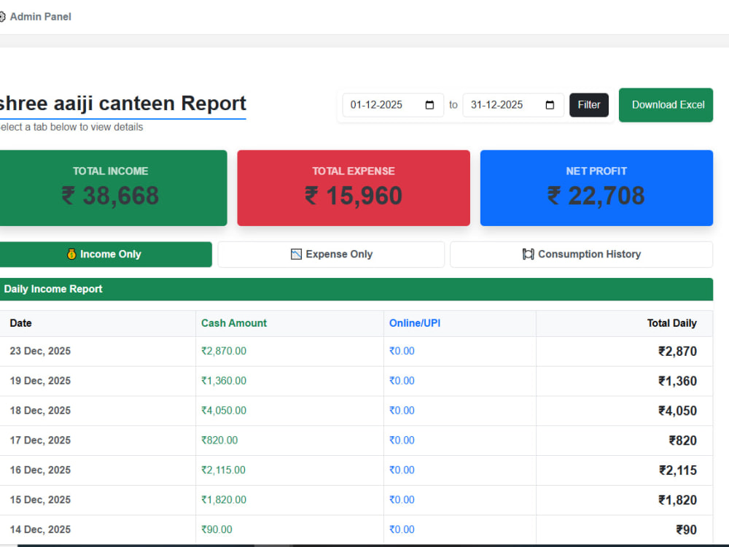This screenshot has height=547, width=729.
Task: Download the Excel report
Action: pos(666,105)
